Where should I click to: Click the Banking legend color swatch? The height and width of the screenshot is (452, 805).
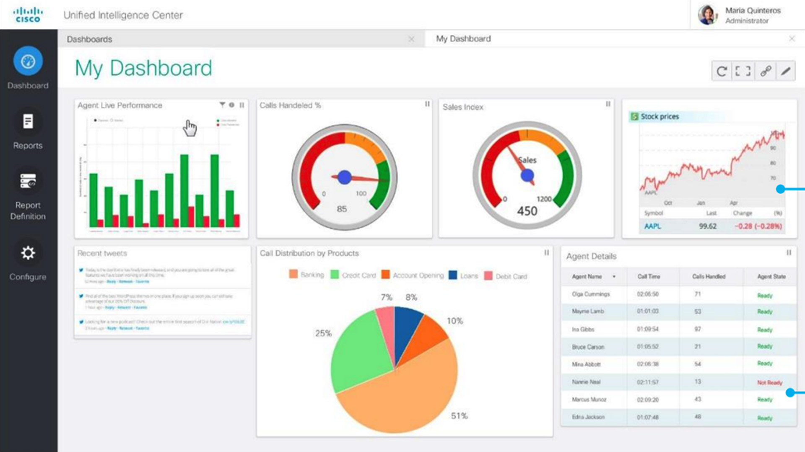pos(293,275)
